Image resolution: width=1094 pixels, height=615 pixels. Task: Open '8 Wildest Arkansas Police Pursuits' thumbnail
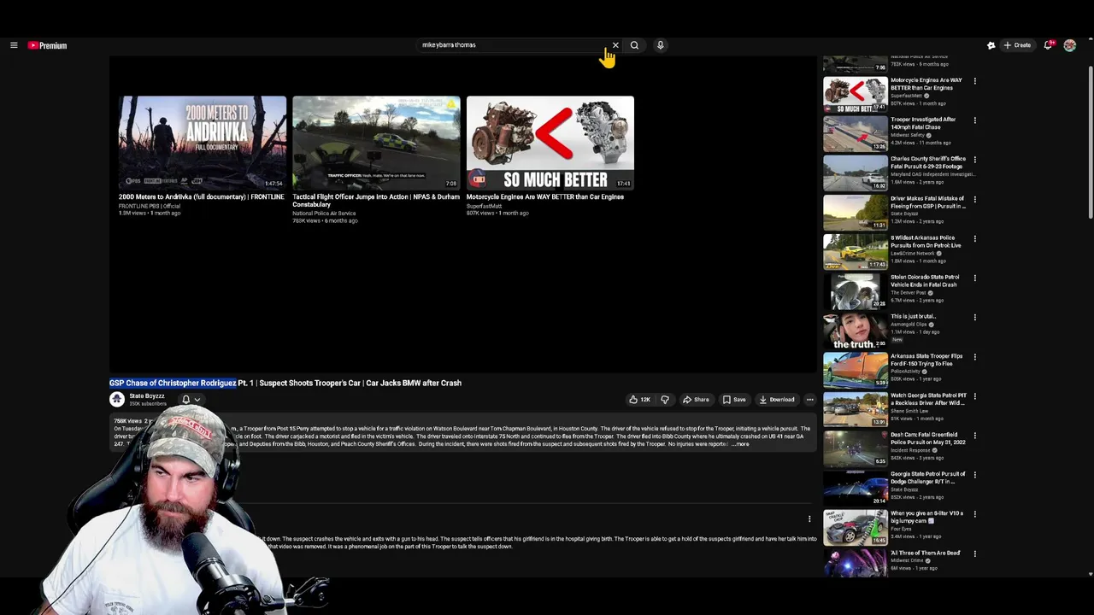pos(856,251)
